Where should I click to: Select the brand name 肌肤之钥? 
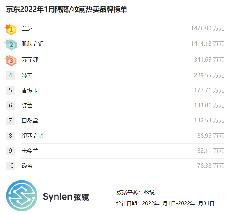point(32,44)
